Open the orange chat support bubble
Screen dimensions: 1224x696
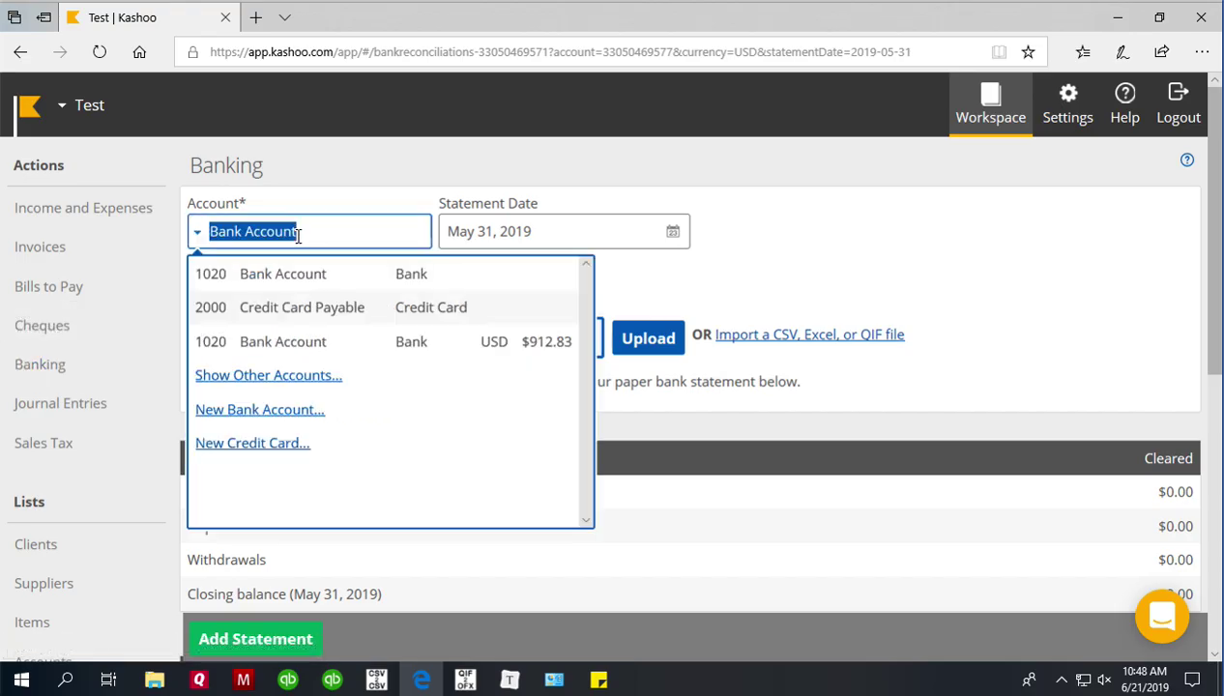[x=1161, y=616]
